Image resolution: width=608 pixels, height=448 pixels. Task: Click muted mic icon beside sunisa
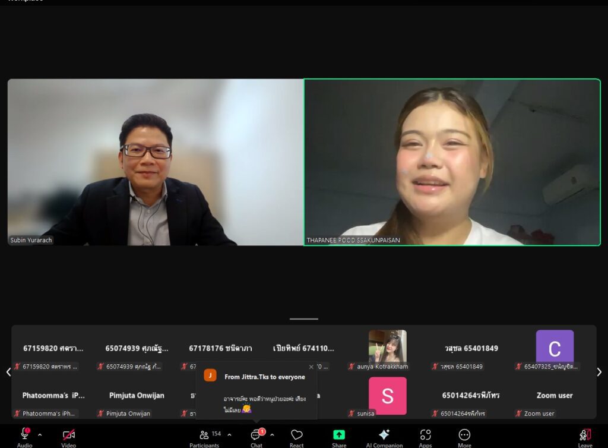pos(351,414)
